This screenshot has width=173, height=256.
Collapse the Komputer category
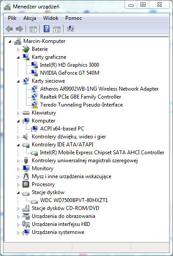18,121
